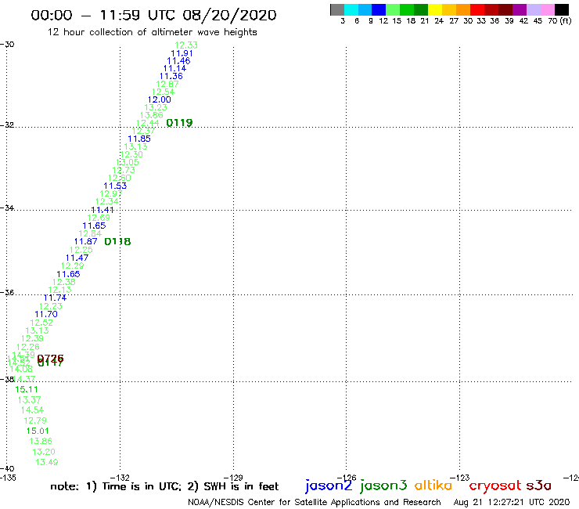This screenshot has height=509, width=579.
Task: Click the wave height value 13.23
Action: 156,107
